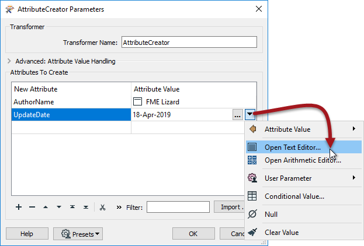
Task: Choose Conditional Value... menu entry
Action: click(x=304, y=196)
